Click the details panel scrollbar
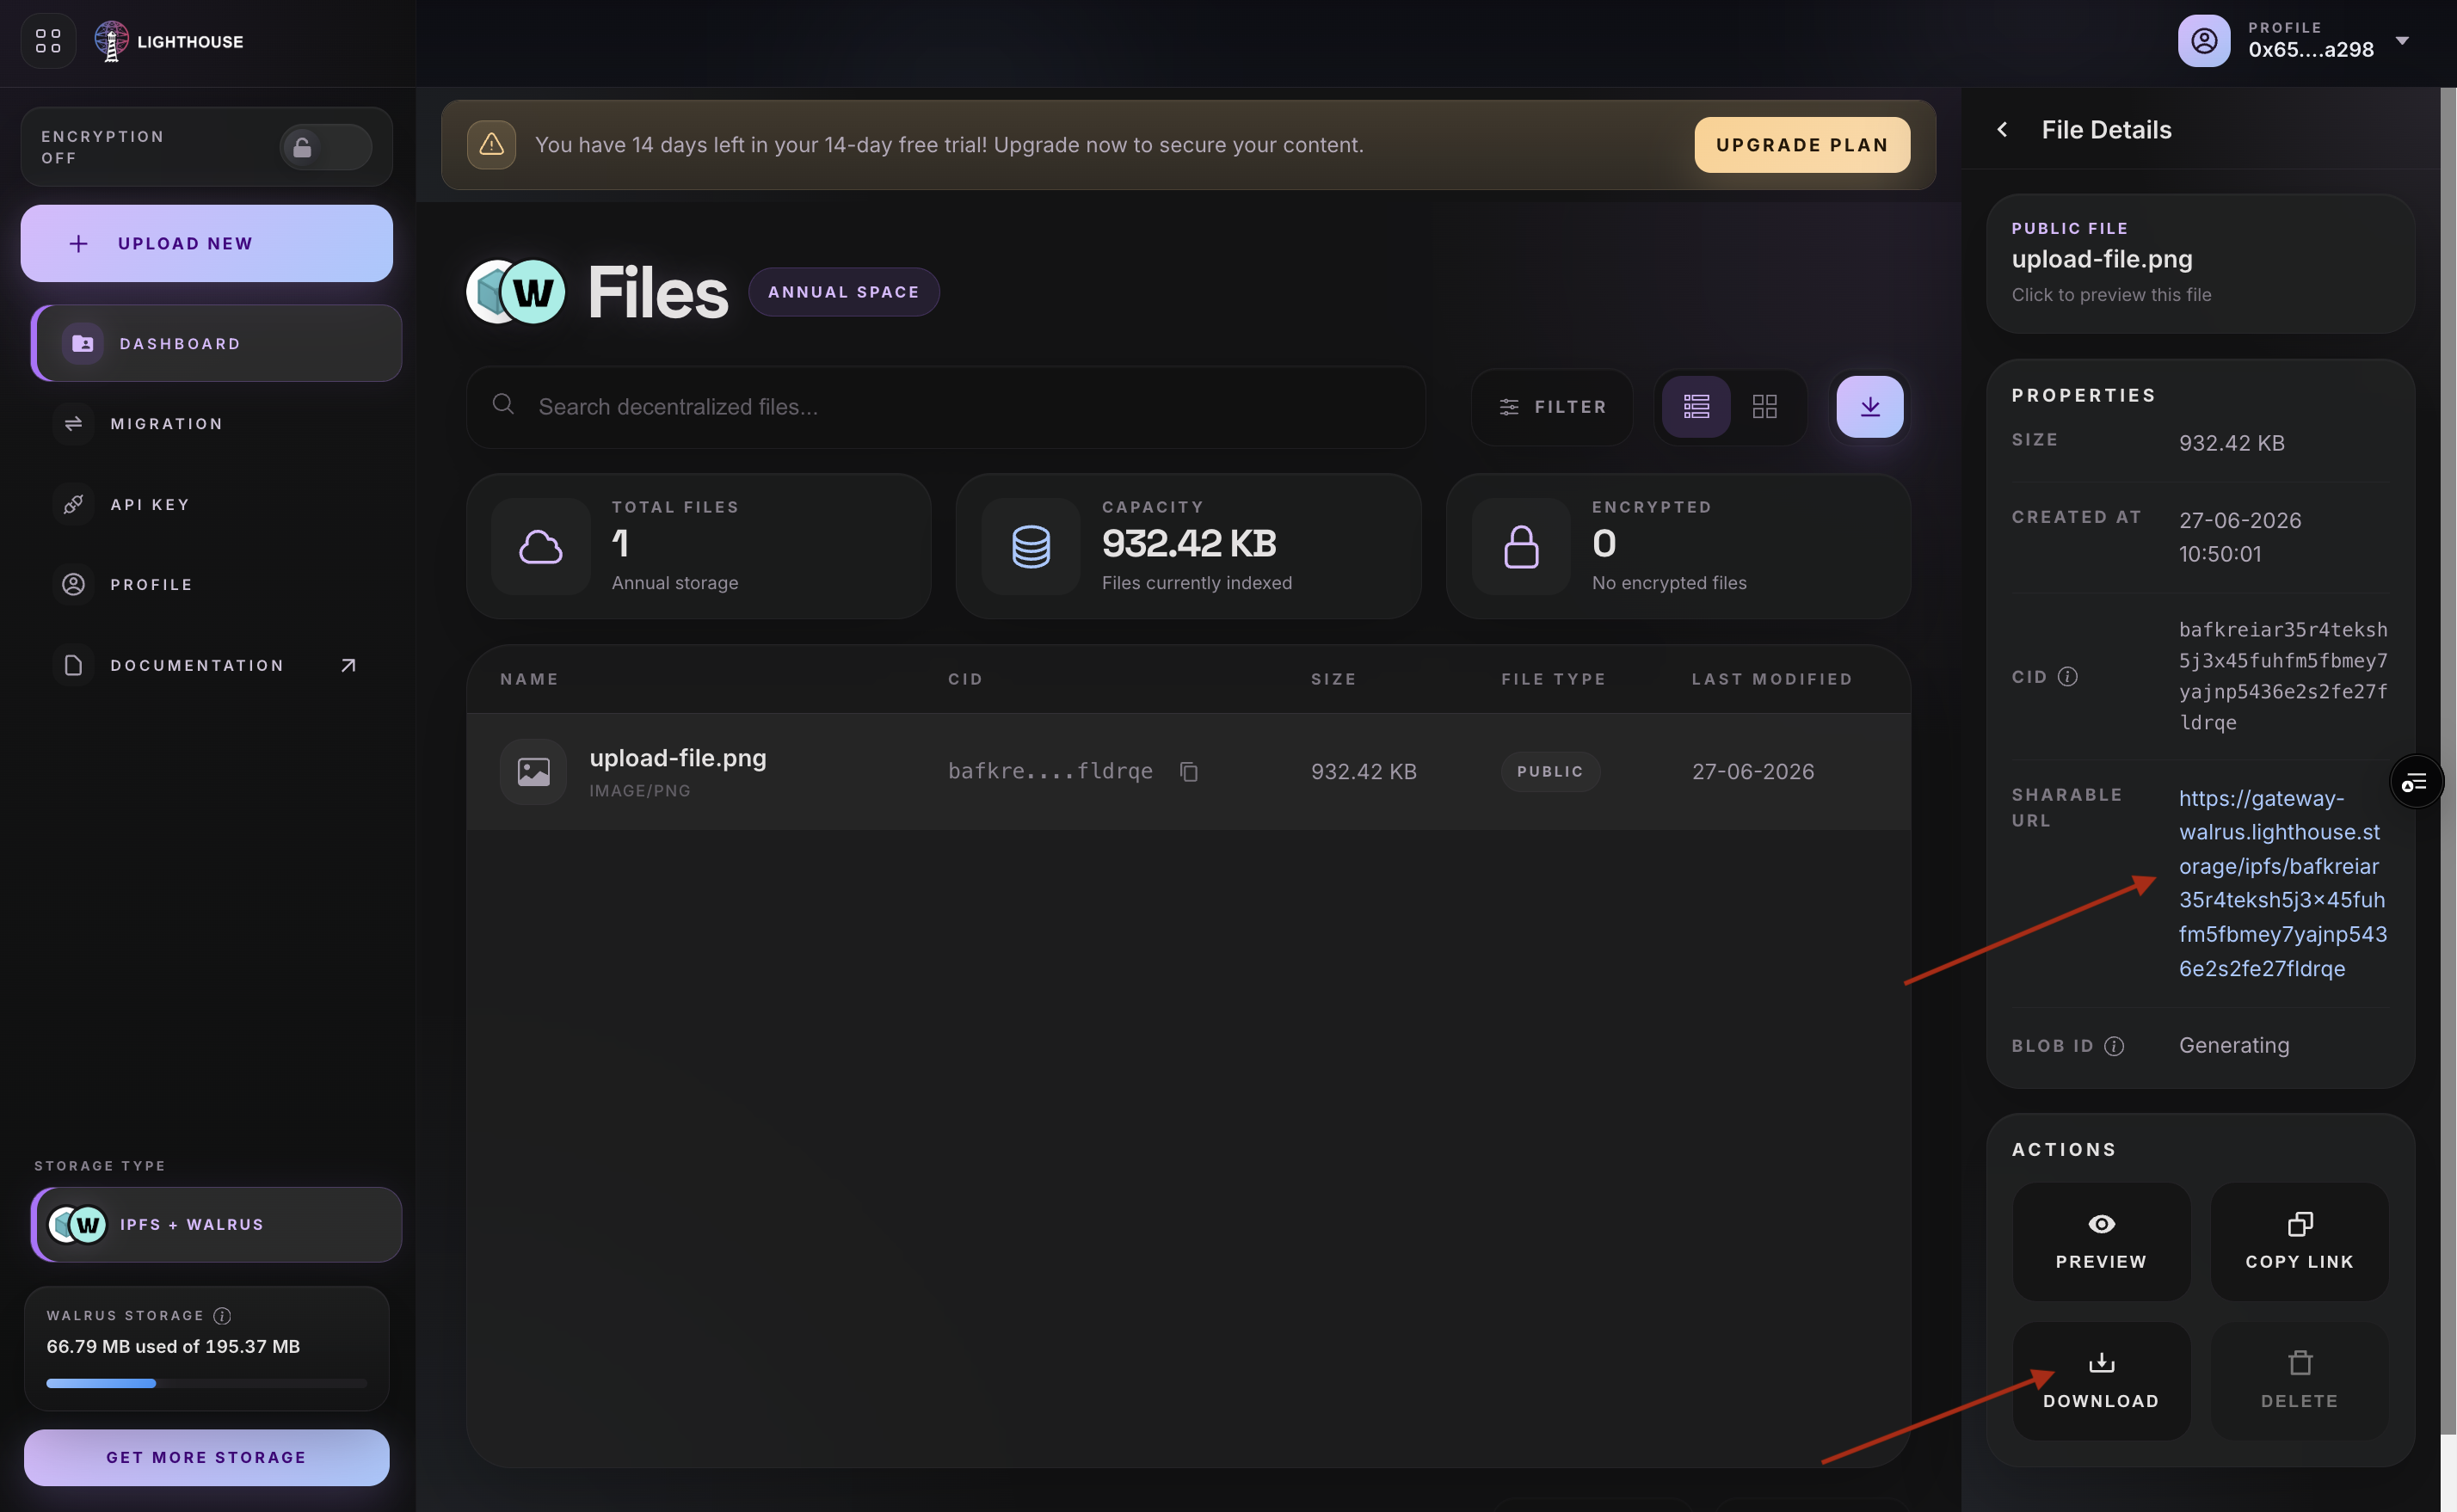Screen dimensions: 2457x1512 [x=2449, y=760]
